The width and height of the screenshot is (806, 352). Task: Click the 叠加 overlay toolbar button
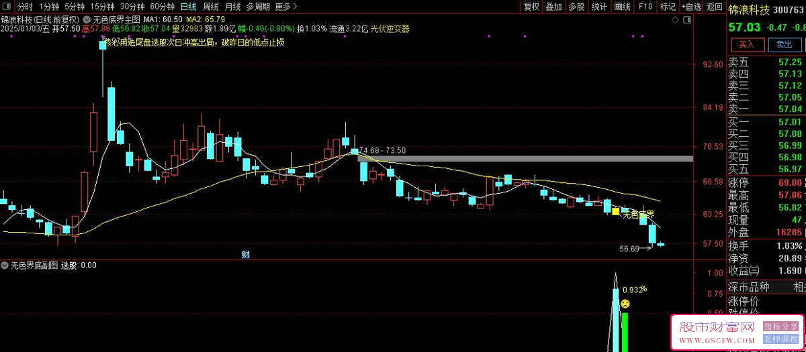pos(553,7)
